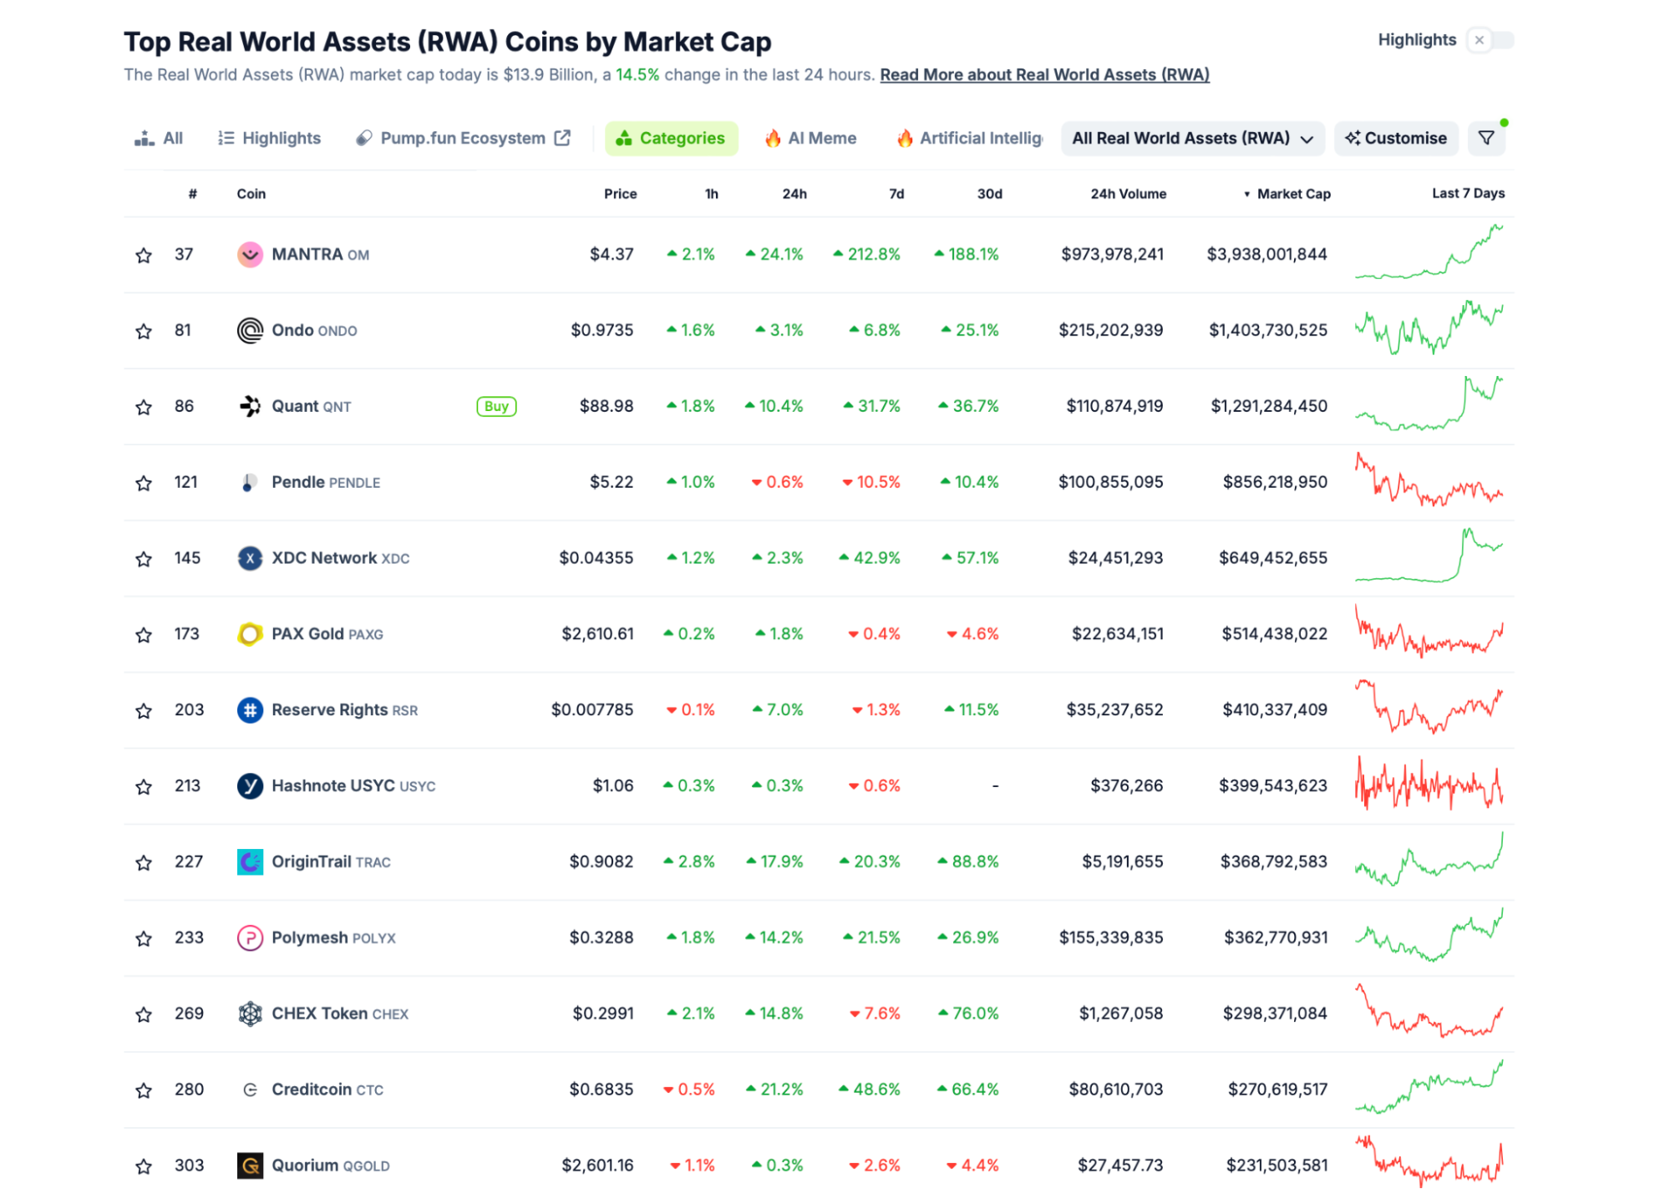This screenshot has height=1189, width=1670.
Task: Star the OriginTrail row
Action: tap(144, 863)
